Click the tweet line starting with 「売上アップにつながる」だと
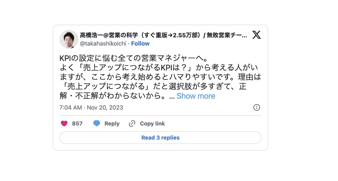338x181 pixels. coord(154,86)
